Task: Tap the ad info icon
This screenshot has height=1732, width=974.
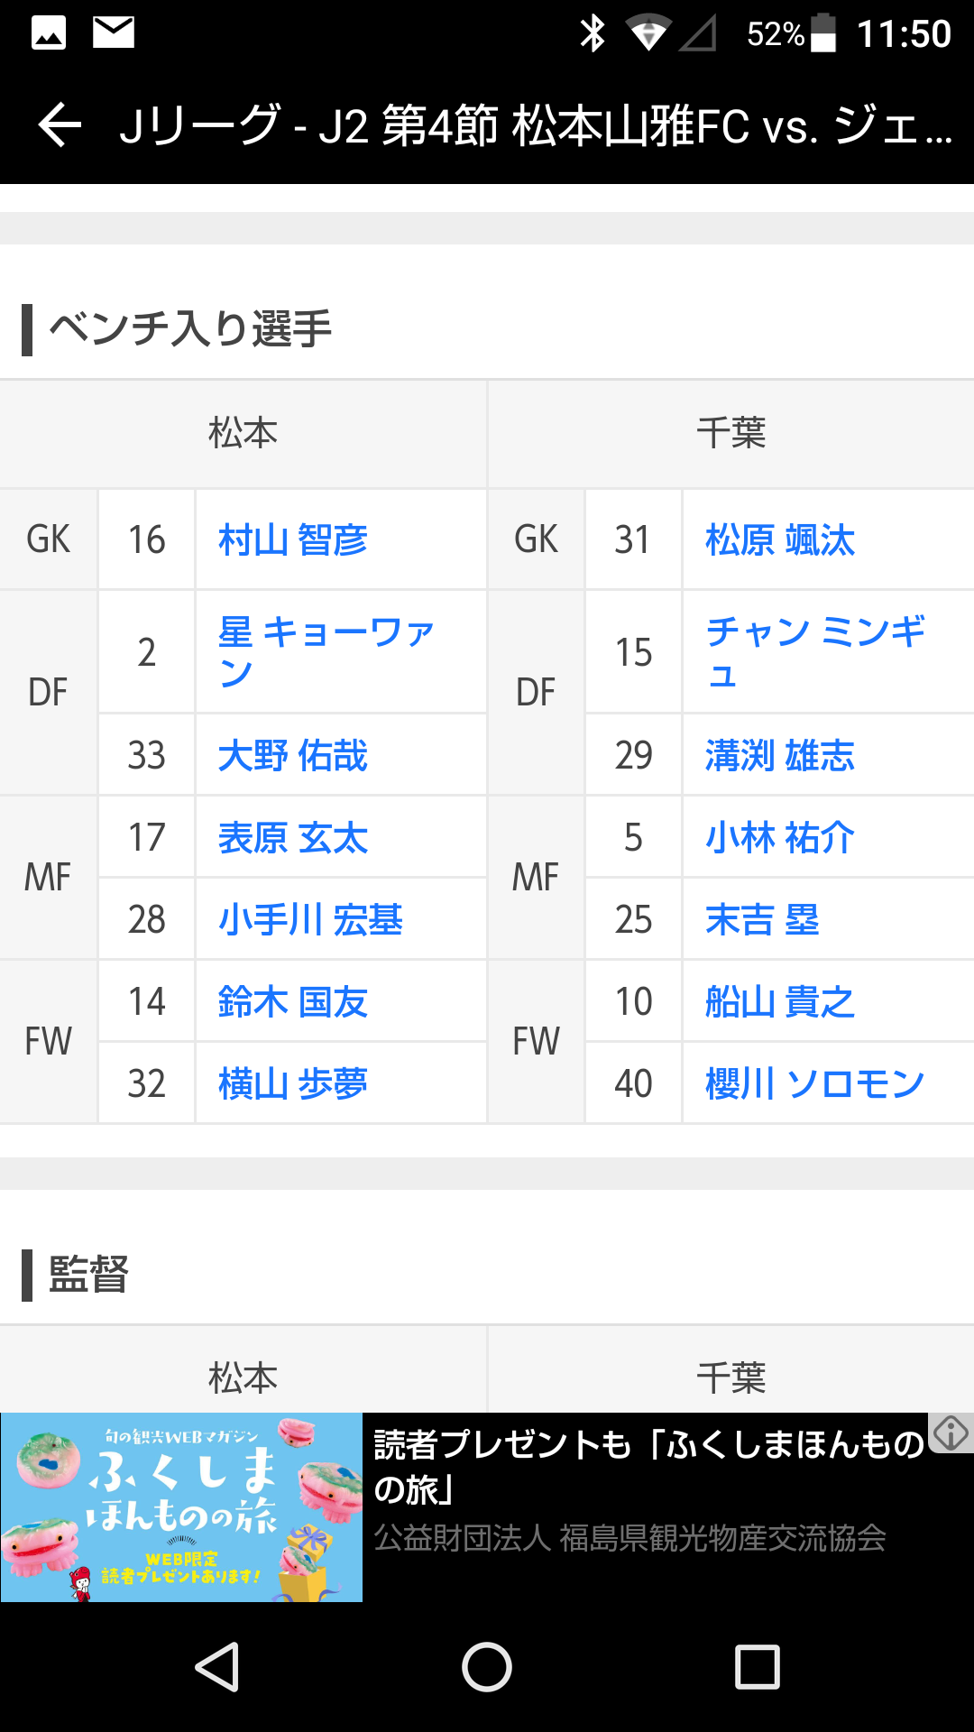Action: 951,1433
